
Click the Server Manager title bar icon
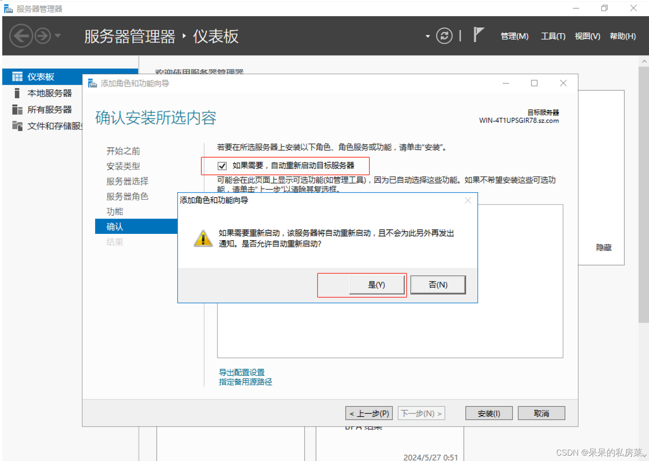(x=8, y=9)
